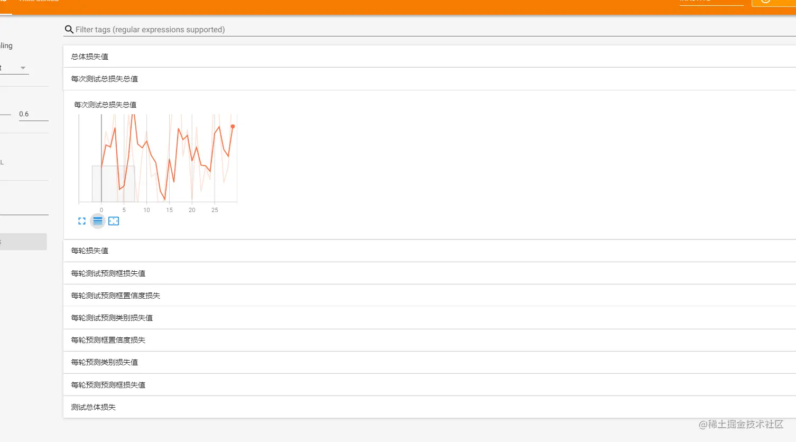
Task: Toggle chart full-size expand icon
Action: [x=82, y=221]
